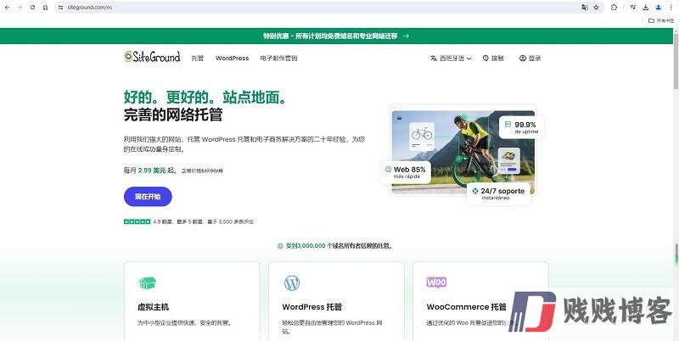The width and height of the screenshot is (679, 341).
Task: Click the 99.9% de uptime badge
Action: (x=521, y=127)
